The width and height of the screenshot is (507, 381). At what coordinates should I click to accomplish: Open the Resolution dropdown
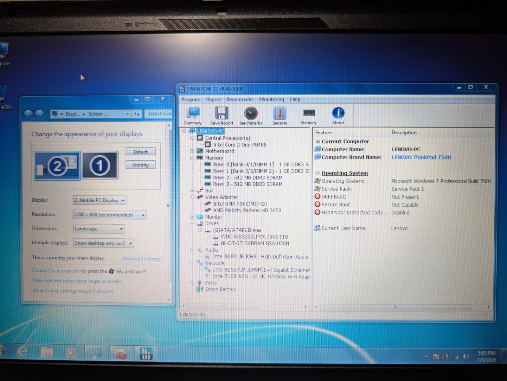(x=110, y=215)
